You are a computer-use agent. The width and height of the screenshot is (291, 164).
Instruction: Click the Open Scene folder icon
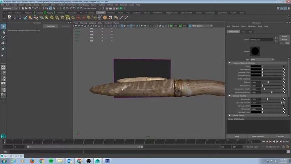(26, 8)
